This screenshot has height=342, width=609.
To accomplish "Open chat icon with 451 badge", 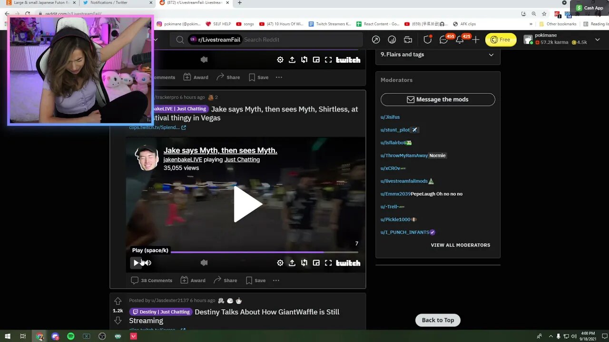I will click(444, 40).
